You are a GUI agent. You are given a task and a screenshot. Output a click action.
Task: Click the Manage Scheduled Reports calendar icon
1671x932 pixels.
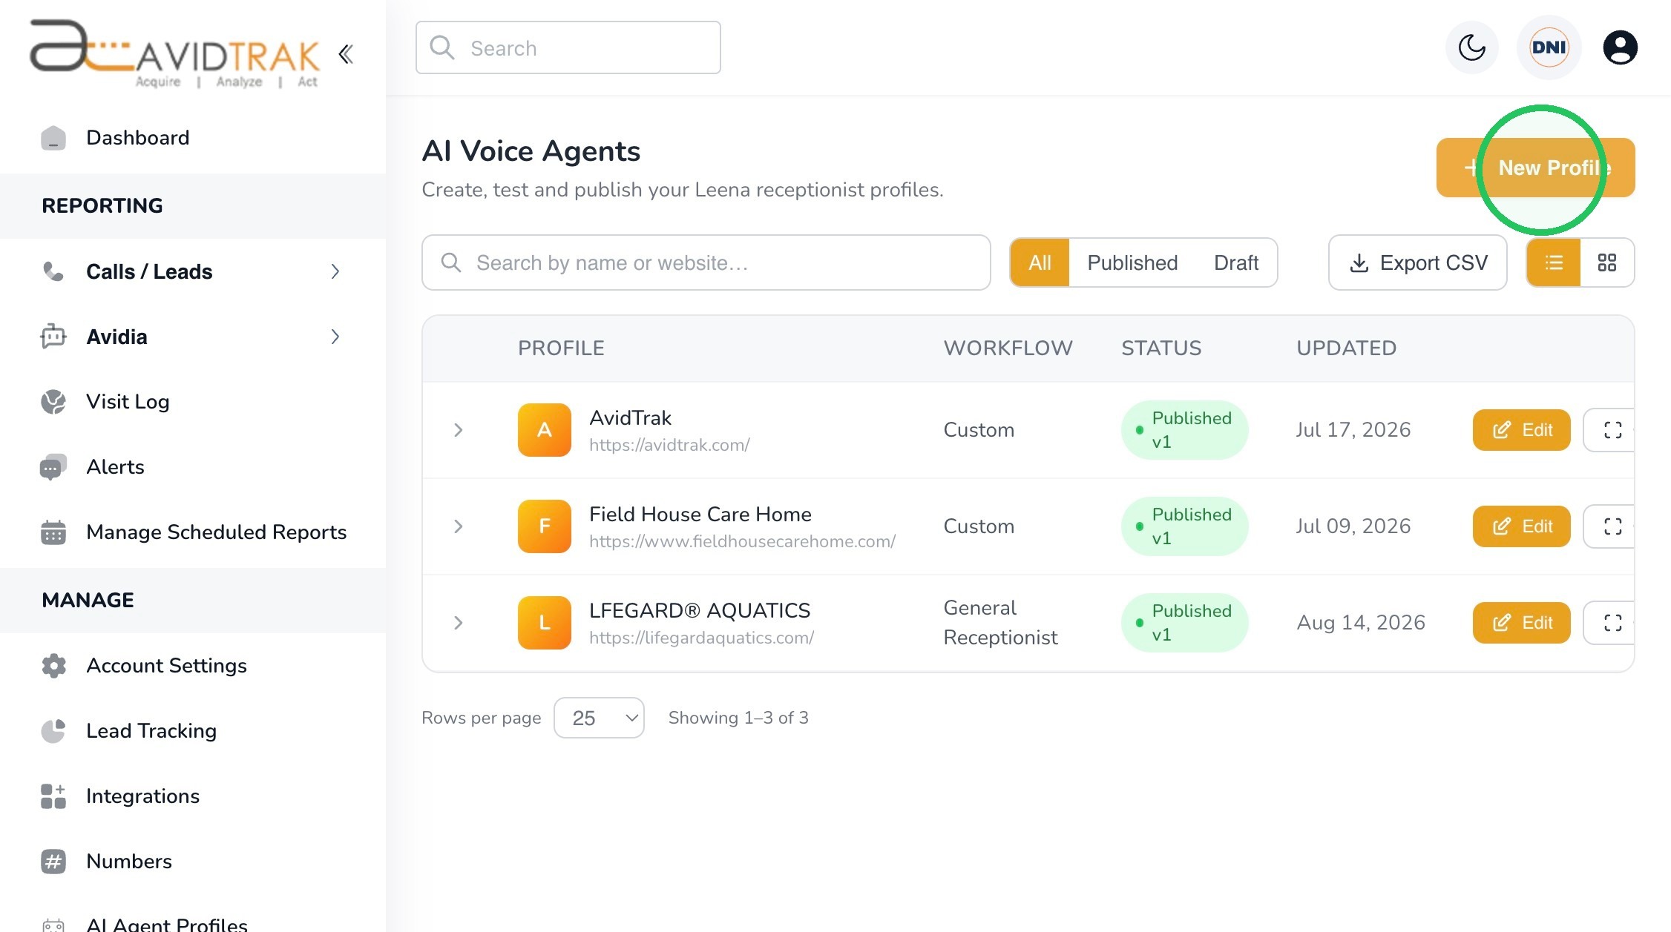[x=53, y=532]
